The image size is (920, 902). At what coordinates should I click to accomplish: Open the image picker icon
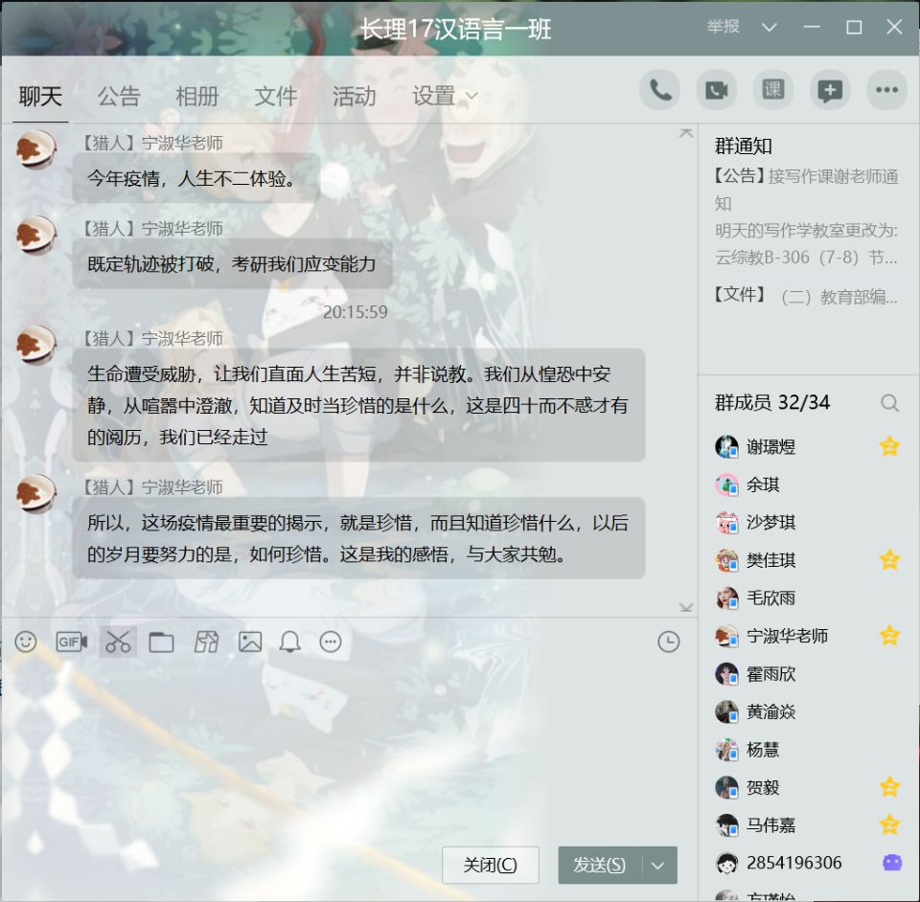(250, 642)
